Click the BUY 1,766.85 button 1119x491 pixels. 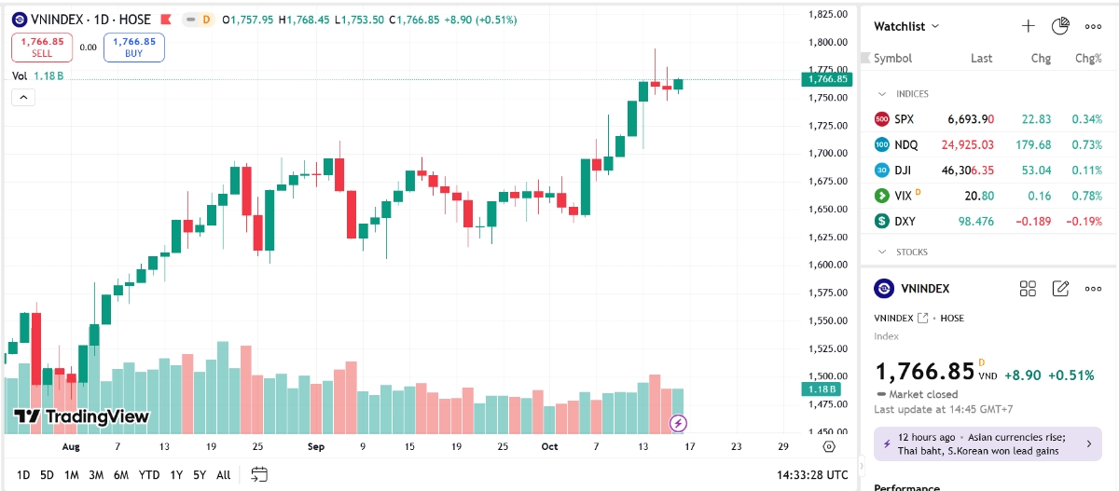tap(134, 48)
